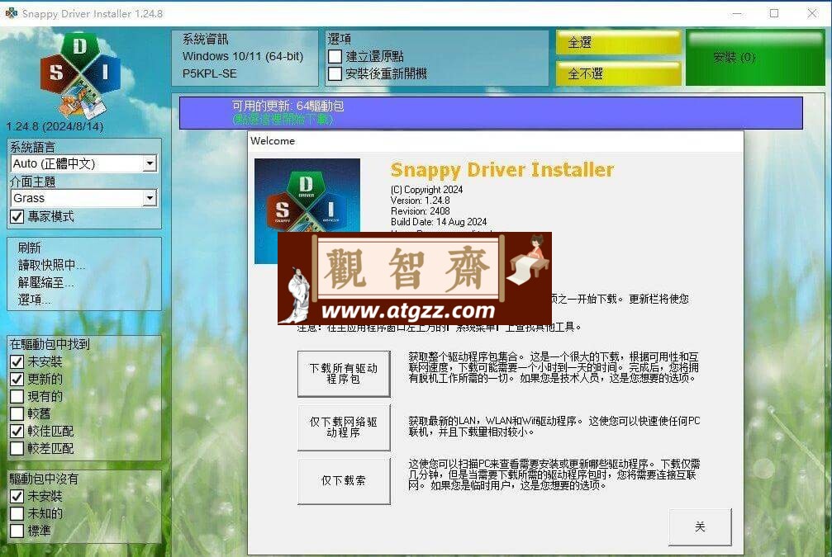Select 解壓縮至... menu entry
832x557 pixels.
46,282
